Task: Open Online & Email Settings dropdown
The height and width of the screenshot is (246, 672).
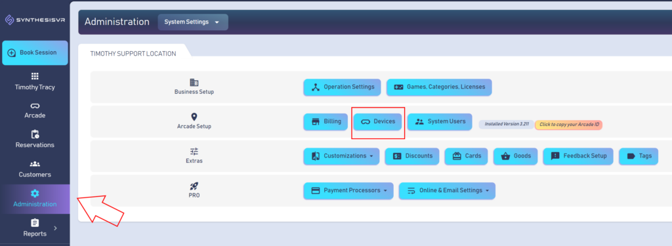Action: [x=447, y=191]
